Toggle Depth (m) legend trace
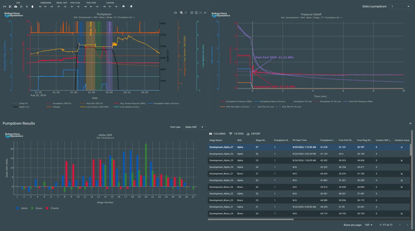The width and height of the screenshot is (415, 231). 21,107
